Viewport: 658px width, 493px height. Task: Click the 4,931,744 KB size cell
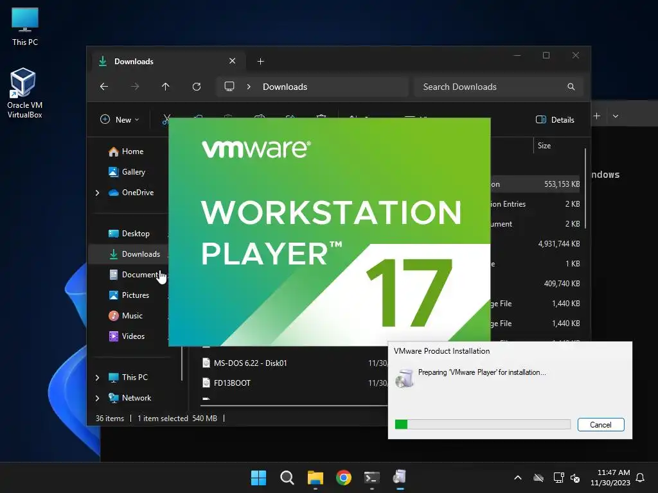pyautogui.click(x=559, y=243)
